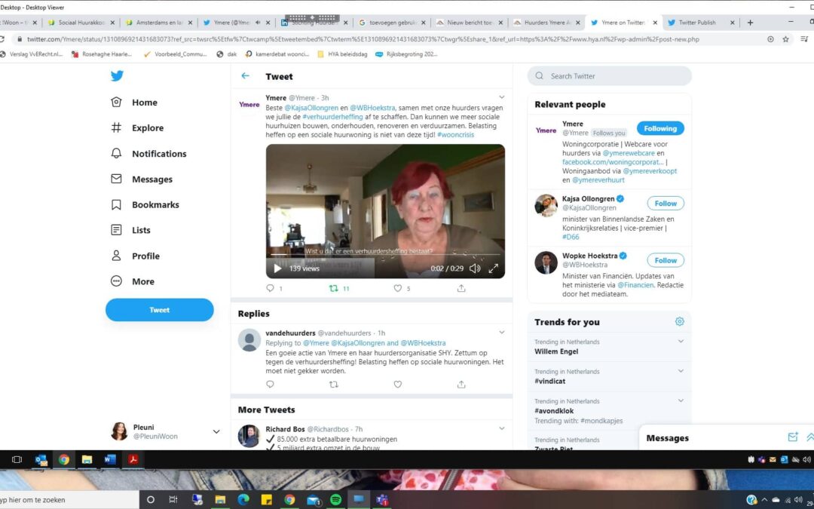The width and height of the screenshot is (814, 509).
Task: Like the vandehuurders reply
Action: [398, 385]
